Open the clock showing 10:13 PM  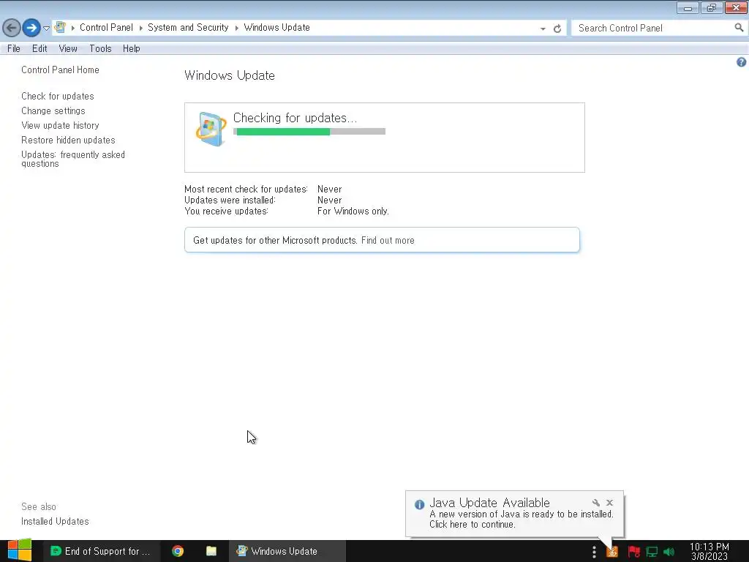coord(710,552)
